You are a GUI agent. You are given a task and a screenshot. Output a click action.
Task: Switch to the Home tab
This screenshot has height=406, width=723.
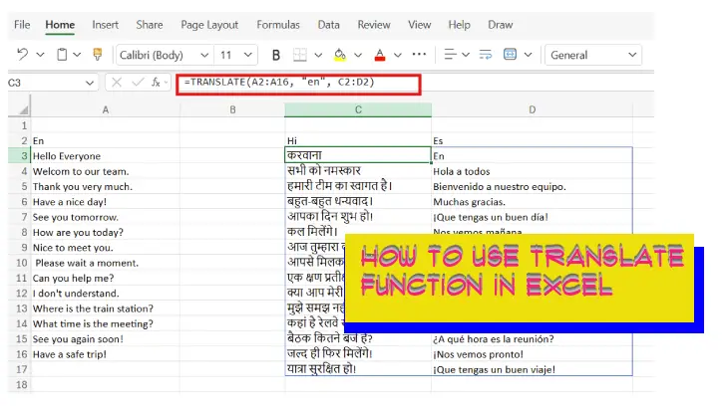click(x=60, y=25)
